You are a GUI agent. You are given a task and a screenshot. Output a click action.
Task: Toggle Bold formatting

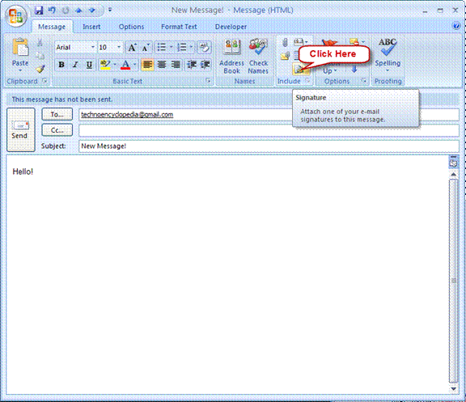pos(61,65)
